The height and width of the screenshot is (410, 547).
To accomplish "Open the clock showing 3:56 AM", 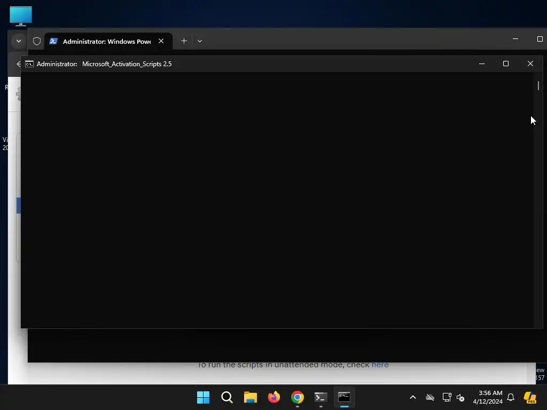I will (488, 397).
